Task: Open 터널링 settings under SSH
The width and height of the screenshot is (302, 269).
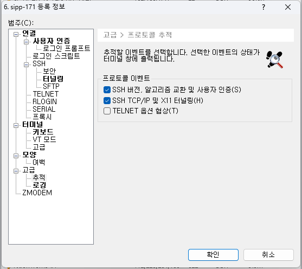Action: (x=53, y=79)
